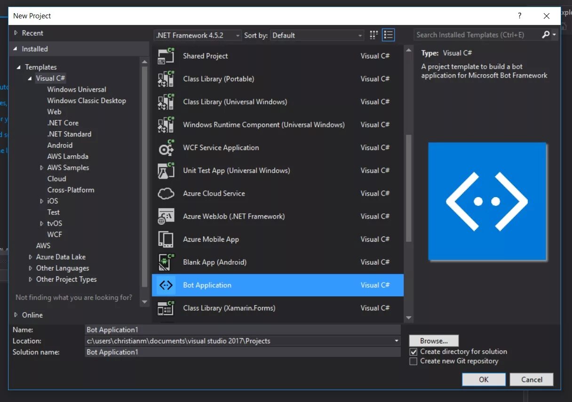Expand the Recent section
The width and height of the screenshot is (572, 402).
(16, 33)
